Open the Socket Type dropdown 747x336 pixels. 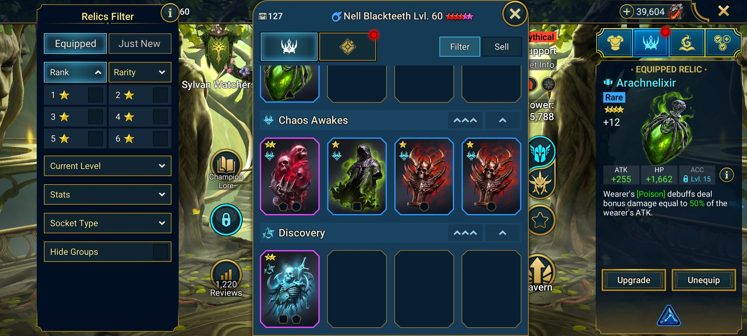(x=108, y=223)
